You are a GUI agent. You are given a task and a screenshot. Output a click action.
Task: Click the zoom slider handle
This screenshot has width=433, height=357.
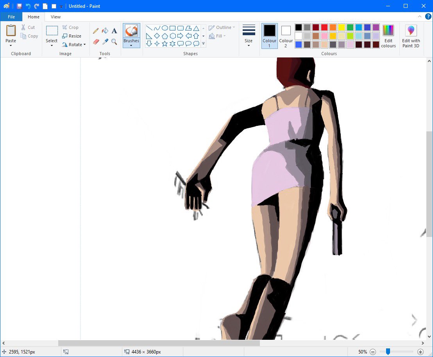[x=388, y=352]
